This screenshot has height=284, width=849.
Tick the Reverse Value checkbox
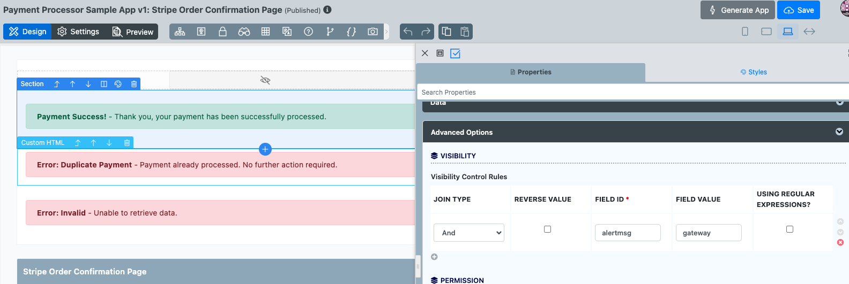tap(547, 229)
